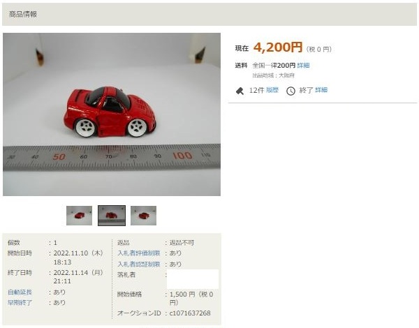The height and width of the screenshot is (328, 419).
Task: Open the 自動延長 help link
Action: (x=20, y=292)
